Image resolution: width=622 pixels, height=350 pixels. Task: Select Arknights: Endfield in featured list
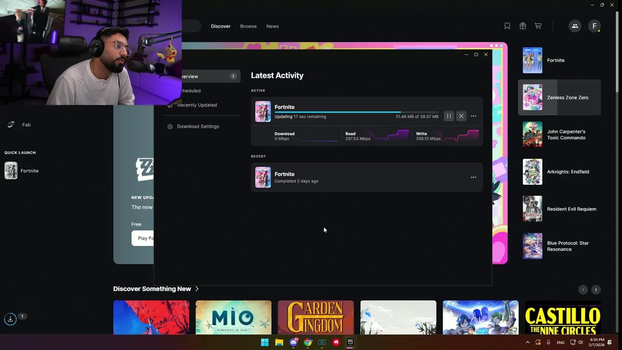pyautogui.click(x=559, y=172)
